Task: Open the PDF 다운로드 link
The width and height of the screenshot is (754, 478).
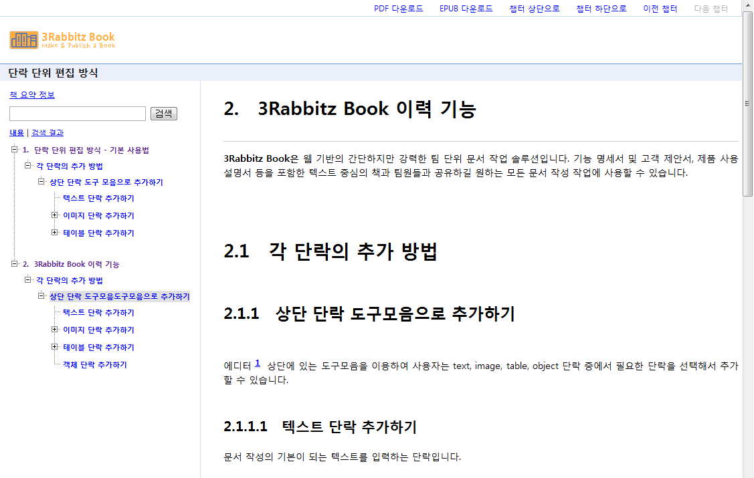Action: coord(399,9)
